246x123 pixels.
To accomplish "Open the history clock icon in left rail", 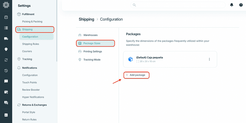I will 6,70.
